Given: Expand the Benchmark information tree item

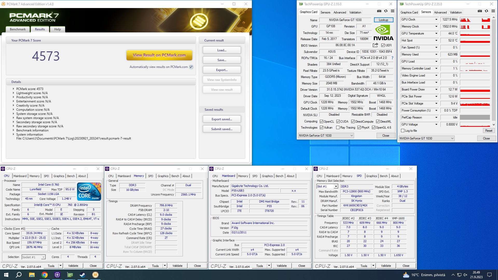Looking at the screenshot, I should (x=13, y=130).
